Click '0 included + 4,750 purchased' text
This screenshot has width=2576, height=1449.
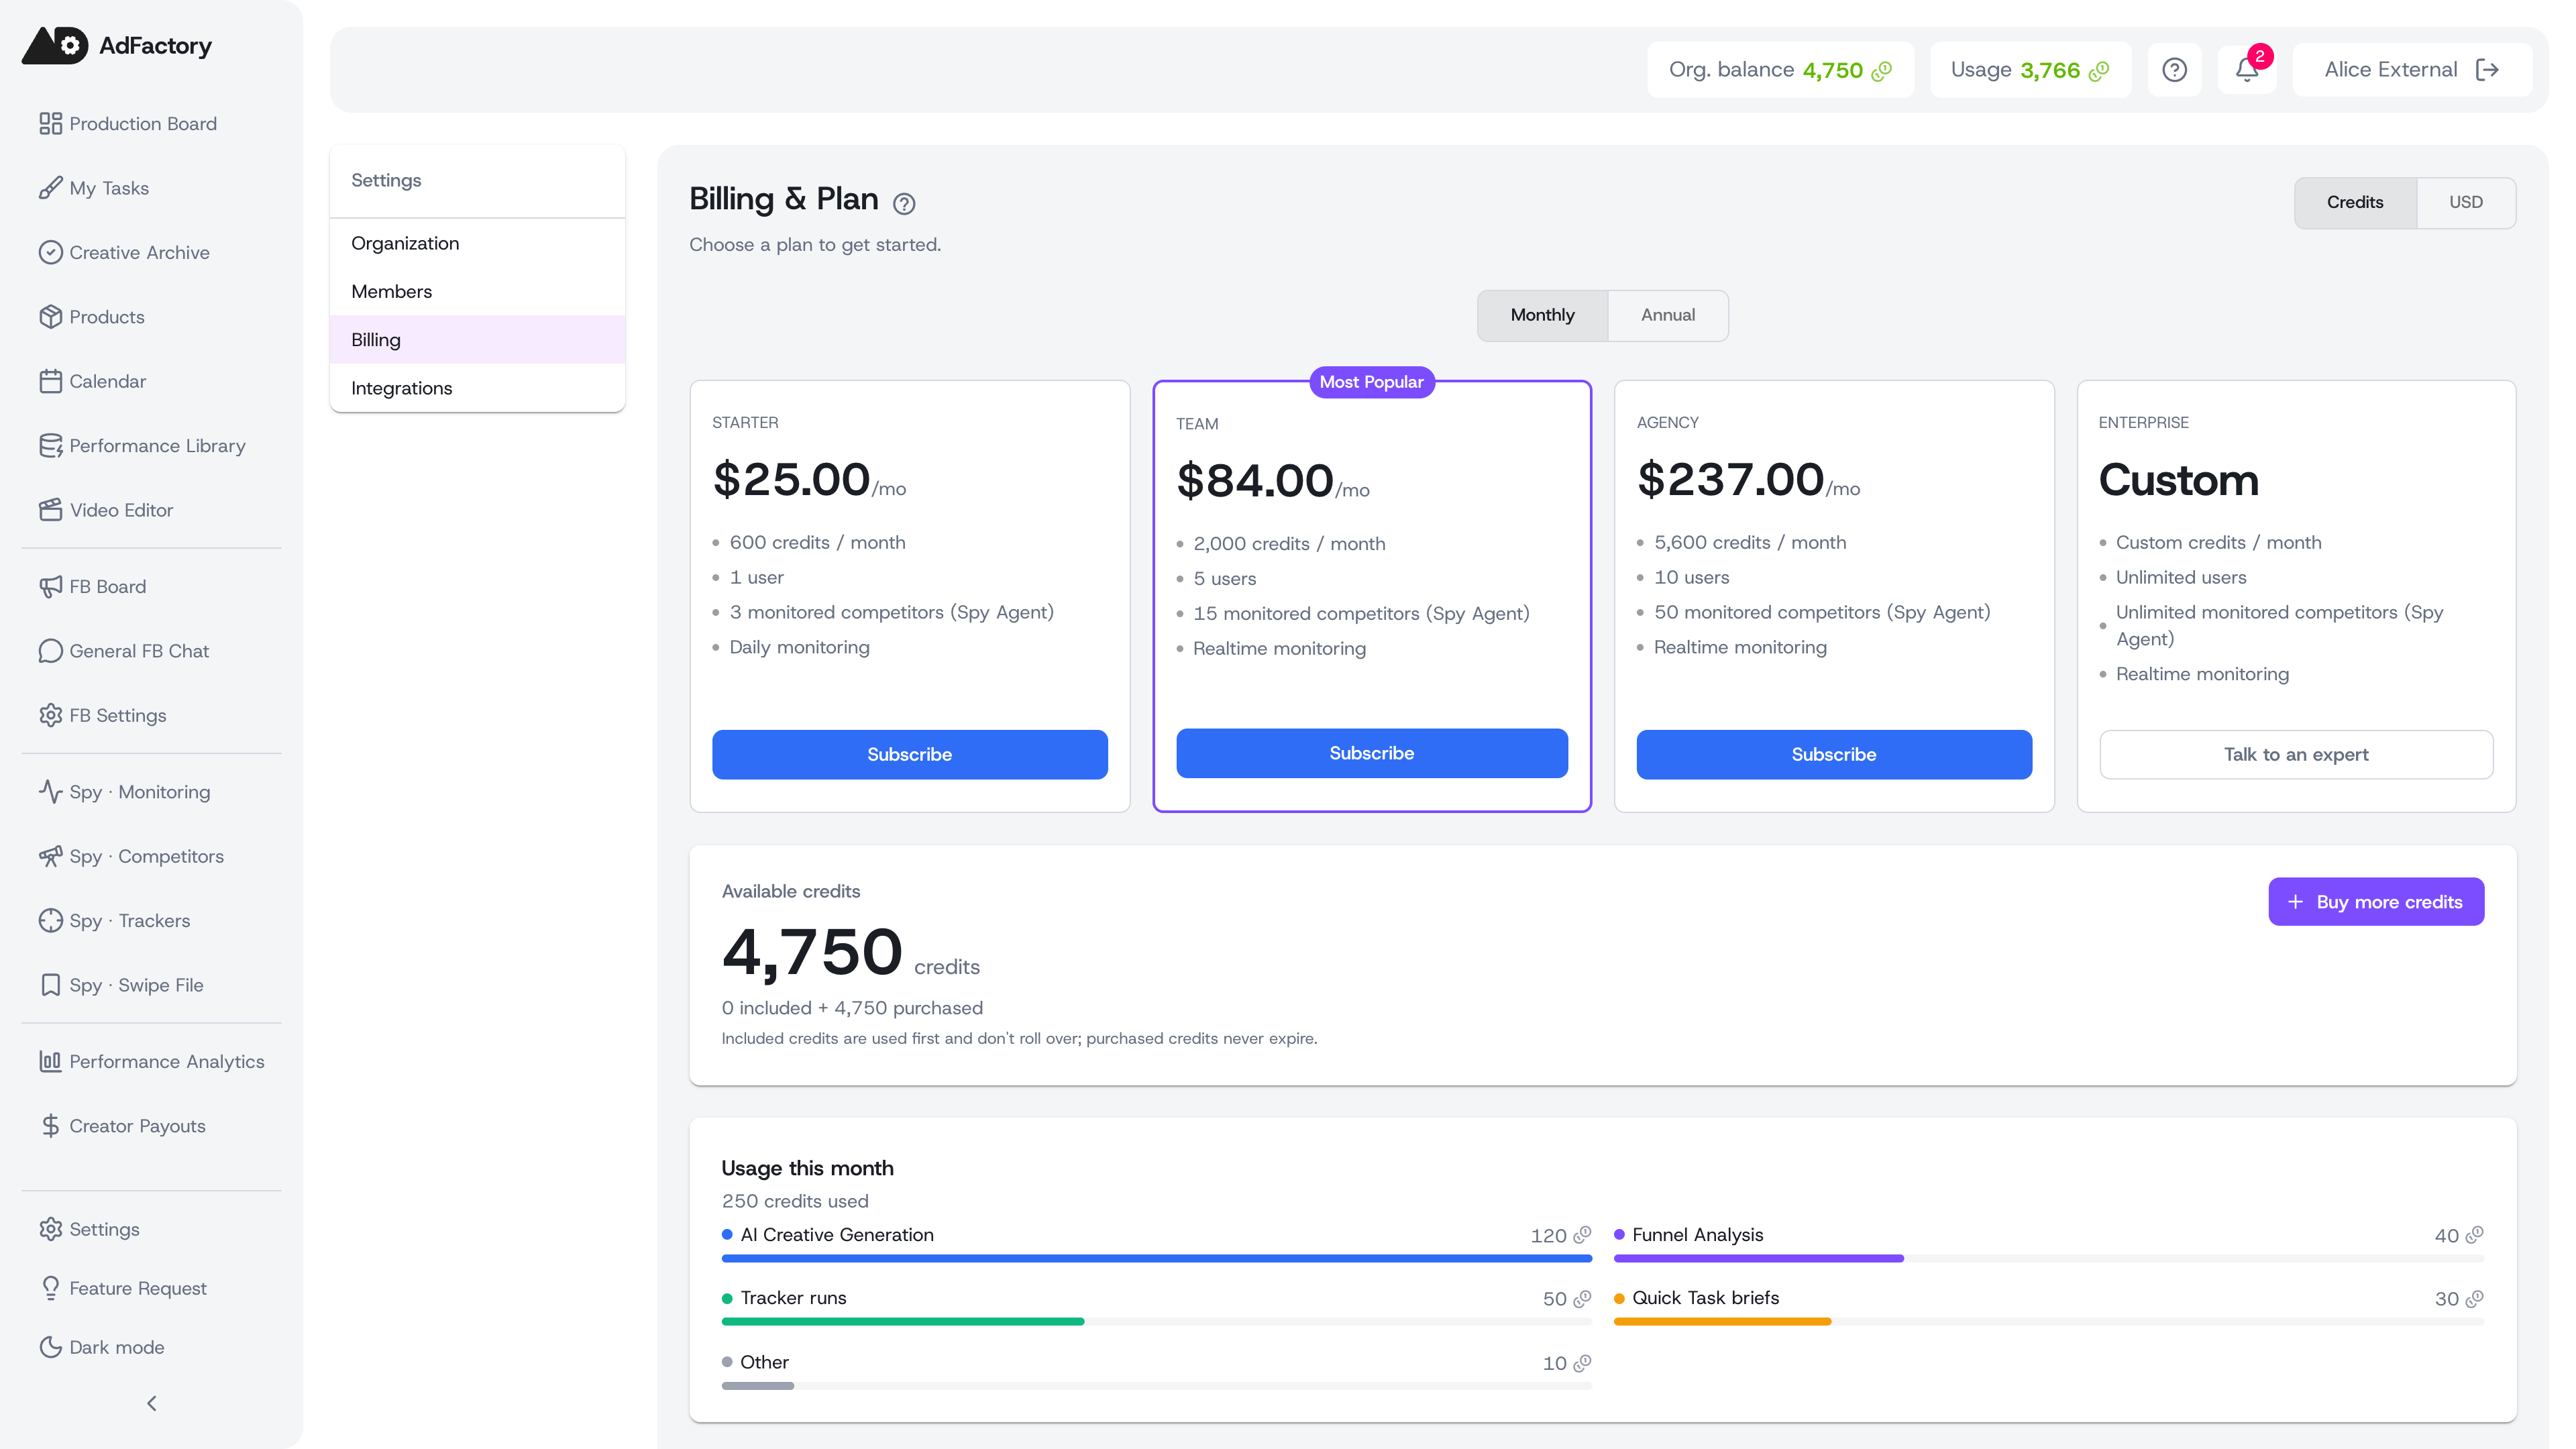pos(852,1007)
